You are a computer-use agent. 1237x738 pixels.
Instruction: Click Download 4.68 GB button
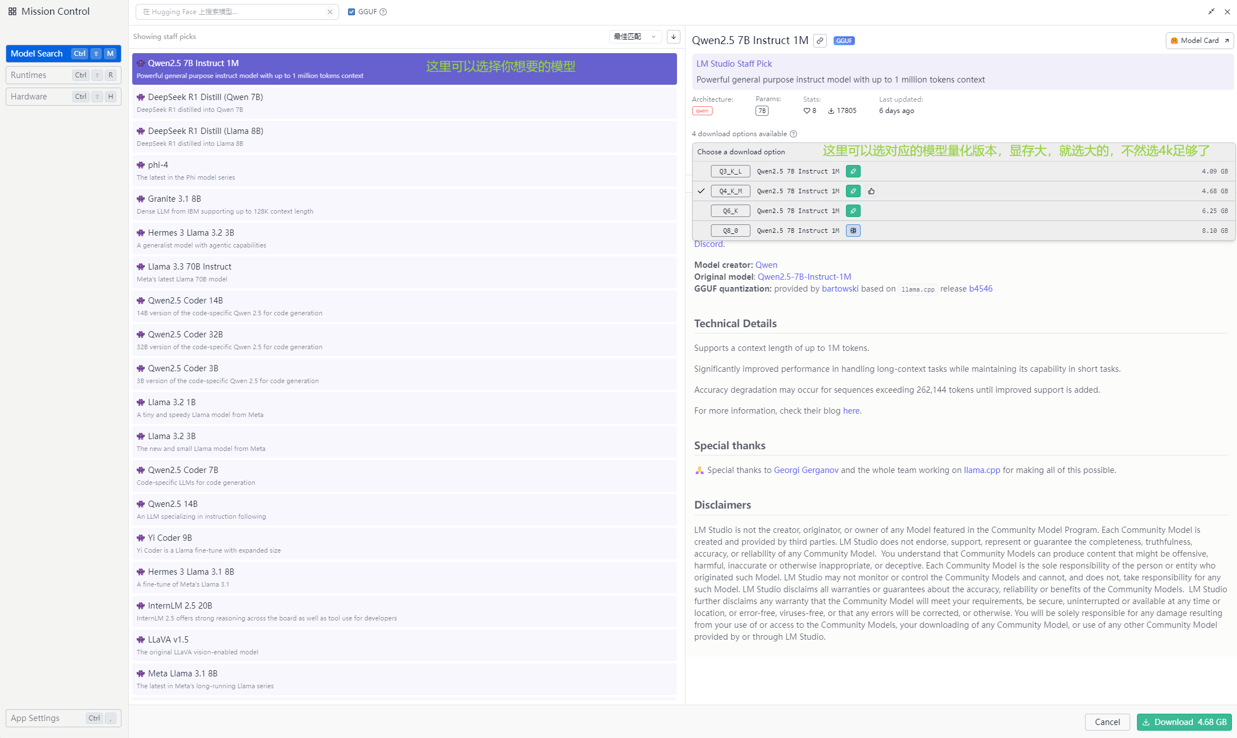(x=1184, y=722)
